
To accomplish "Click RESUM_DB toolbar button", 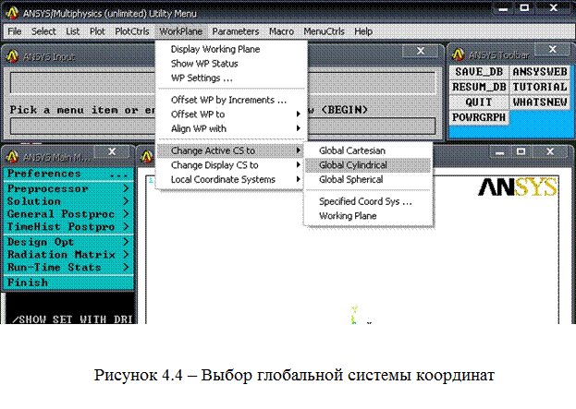I will tap(479, 88).
